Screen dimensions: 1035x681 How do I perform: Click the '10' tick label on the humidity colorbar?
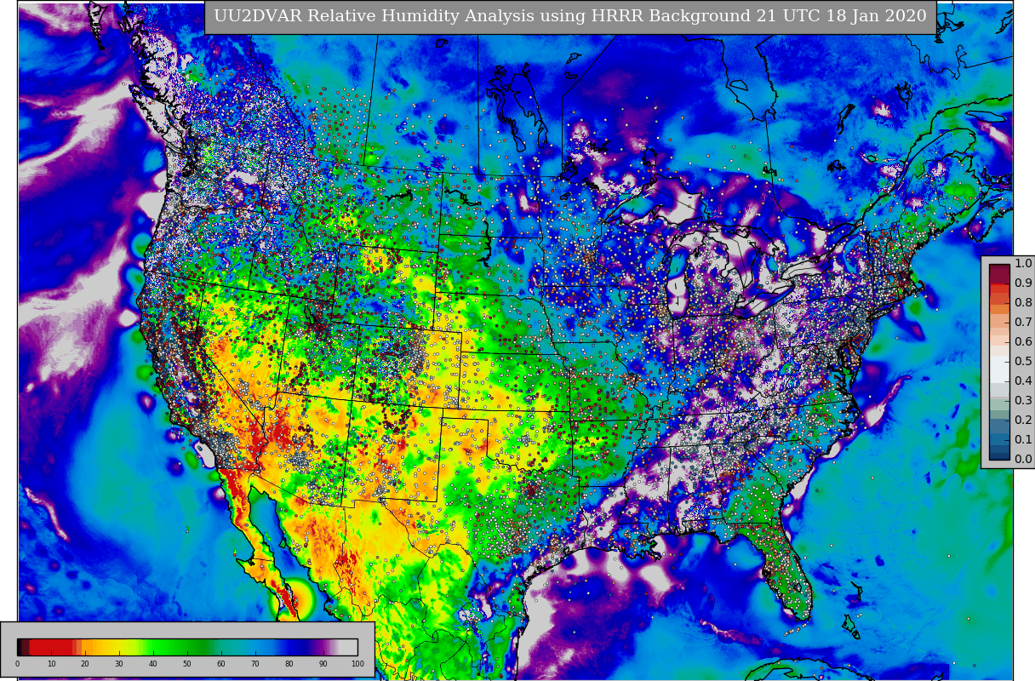51,664
